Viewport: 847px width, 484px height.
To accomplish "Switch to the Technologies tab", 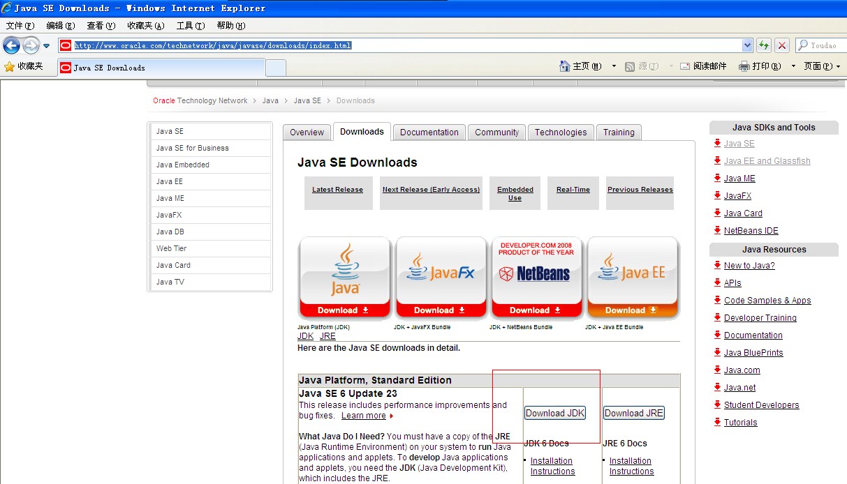I will point(561,133).
